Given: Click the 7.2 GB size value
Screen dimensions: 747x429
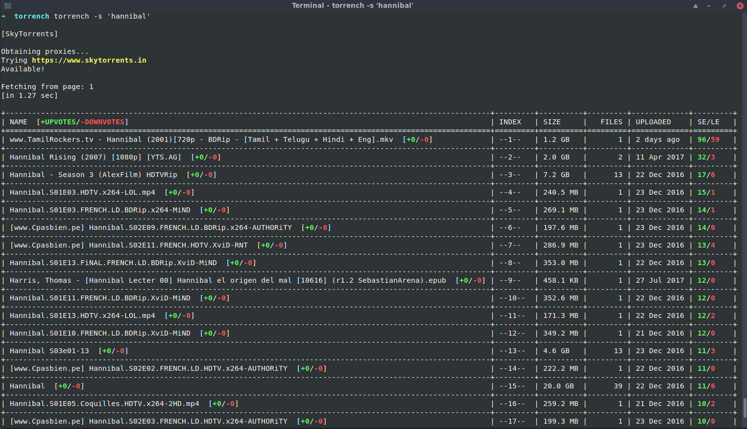Looking at the screenshot, I should [556, 175].
